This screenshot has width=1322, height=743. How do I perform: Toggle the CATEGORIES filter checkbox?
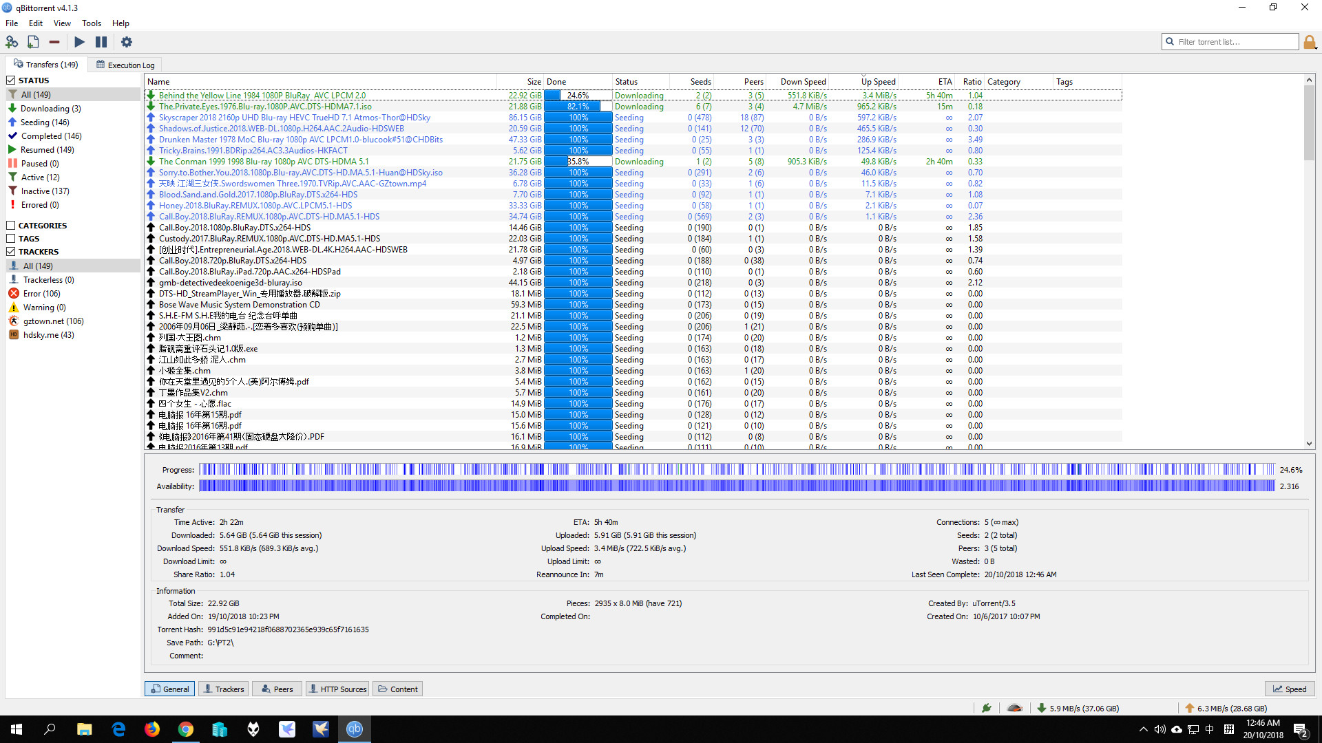pyautogui.click(x=11, y=226)
